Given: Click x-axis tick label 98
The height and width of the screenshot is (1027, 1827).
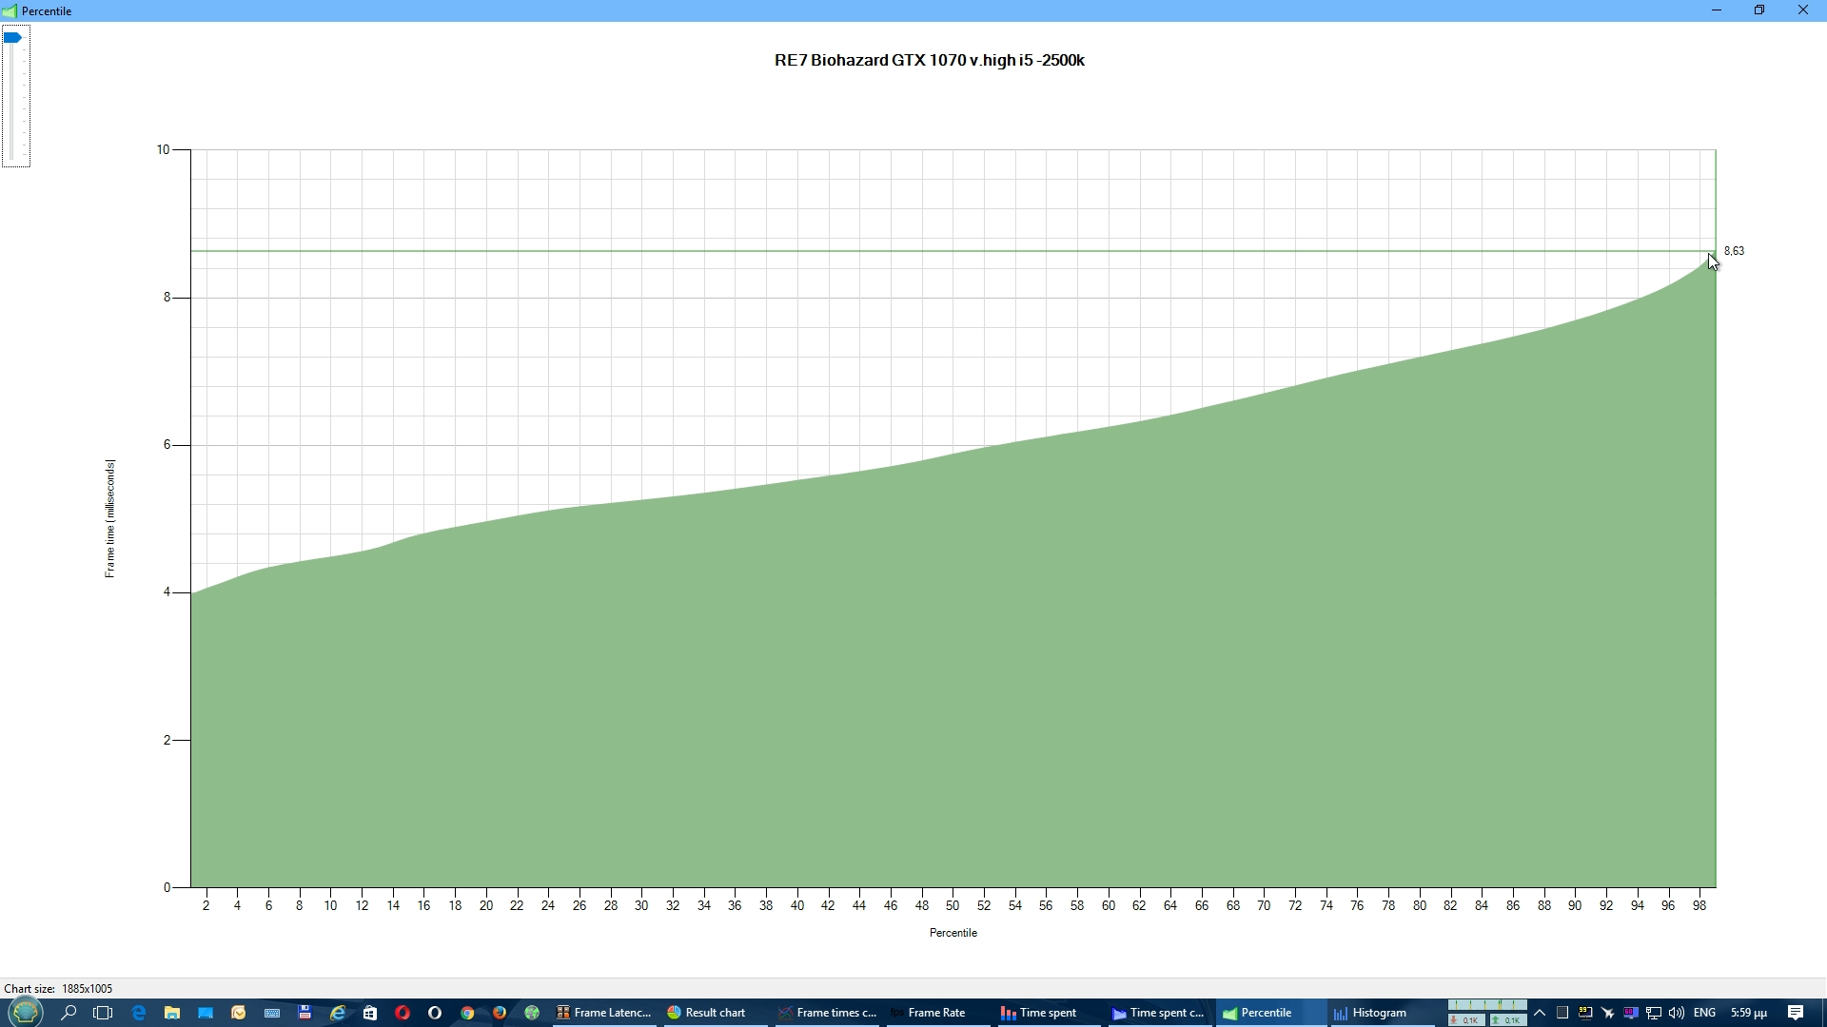Looking at the screenshot, I should point(1699,905).
